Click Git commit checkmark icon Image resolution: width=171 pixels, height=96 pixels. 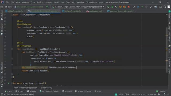coord(142,7)
